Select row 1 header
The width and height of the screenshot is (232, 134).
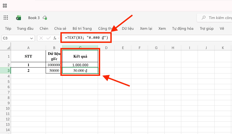point(5,56)
